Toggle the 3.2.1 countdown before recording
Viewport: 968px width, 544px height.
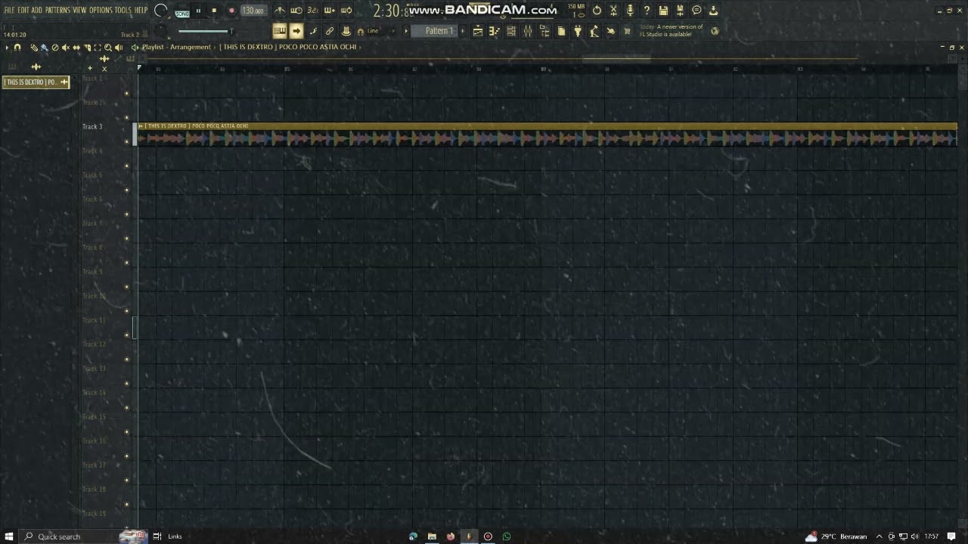(313, 11)
